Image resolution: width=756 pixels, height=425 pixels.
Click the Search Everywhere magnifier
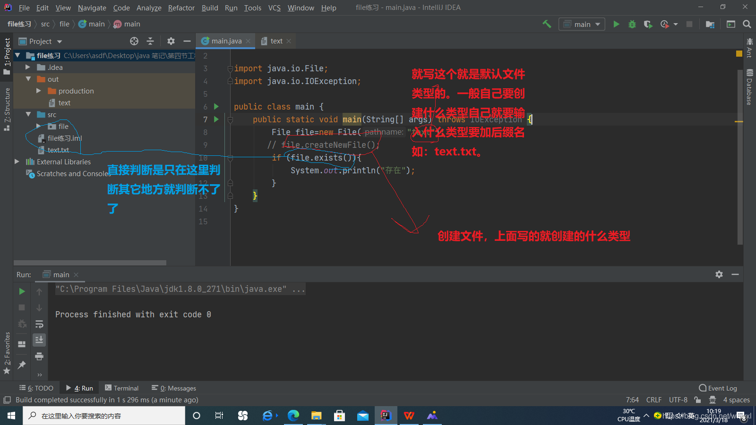click(747, 24)
